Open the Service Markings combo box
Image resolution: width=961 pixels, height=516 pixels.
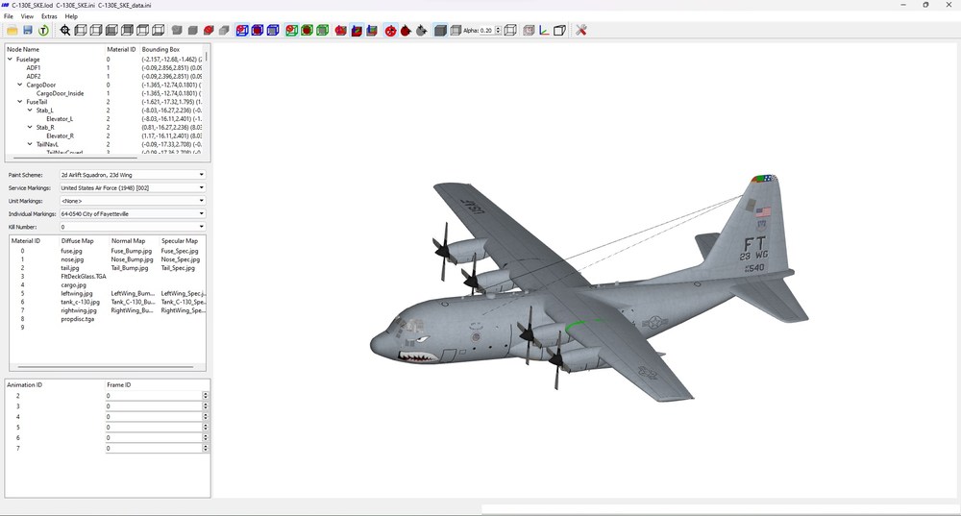[x=133, y=187]
